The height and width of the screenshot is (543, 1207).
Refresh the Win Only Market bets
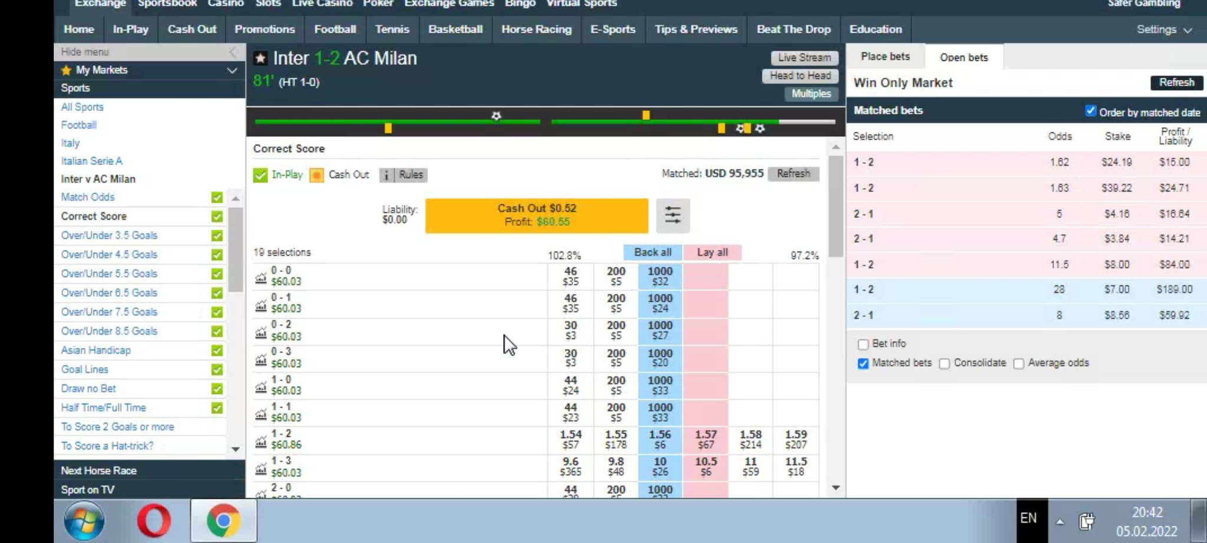click(1176, 82)
